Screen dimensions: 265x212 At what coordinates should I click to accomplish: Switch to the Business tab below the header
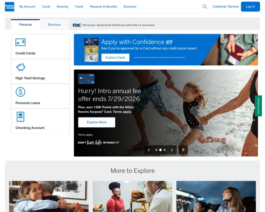click(x=54, y=25)
